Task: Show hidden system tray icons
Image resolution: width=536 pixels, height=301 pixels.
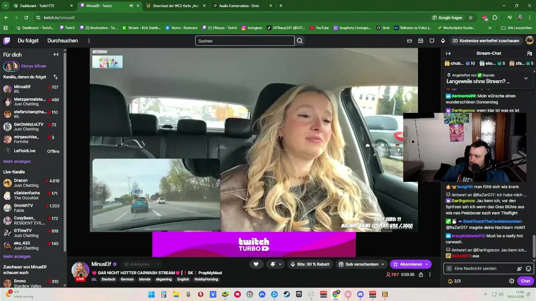Action: pos(485,294)
